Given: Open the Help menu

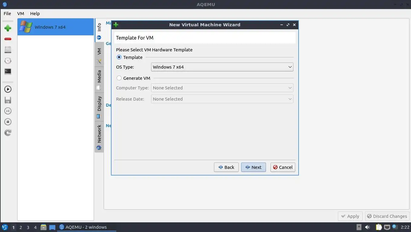Looking at the screenshot, I should (35, 14).
